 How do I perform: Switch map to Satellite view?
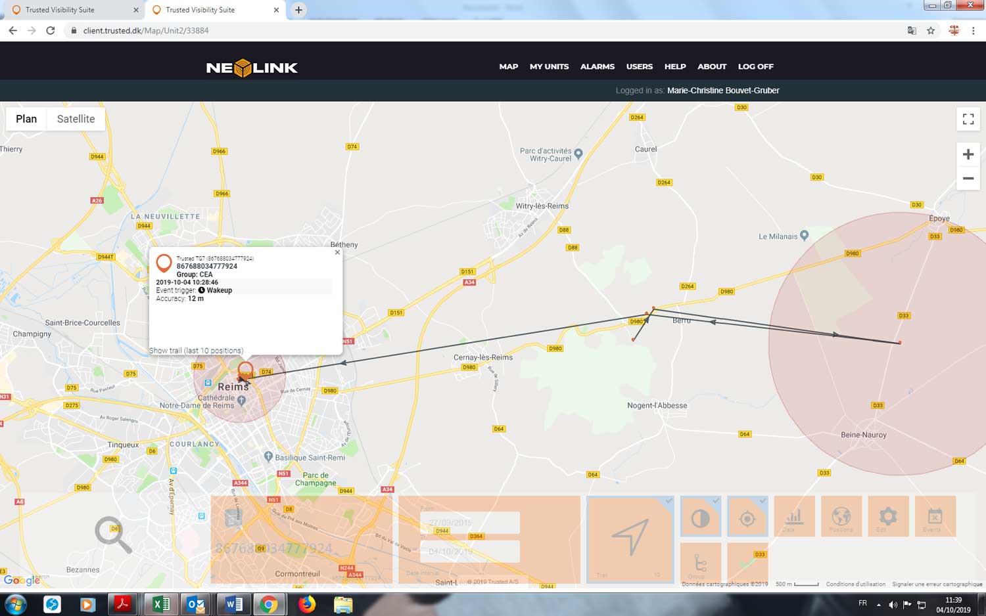coord(76,119)
